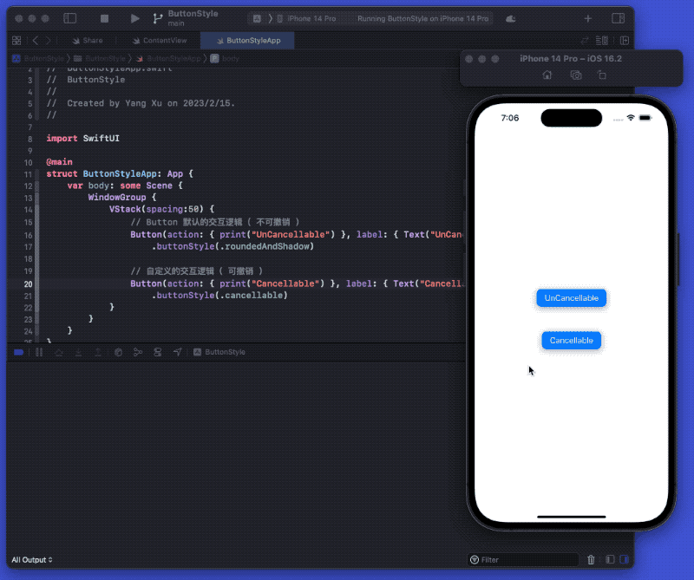Click 'Running ButtonStyle on iPhone 14 Pro' status

(x=422, y=18)
